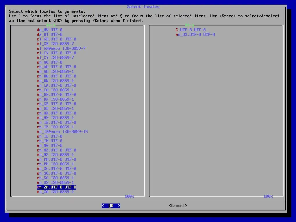Select en_IE@euro ISO-8859-15 entry

62,132
